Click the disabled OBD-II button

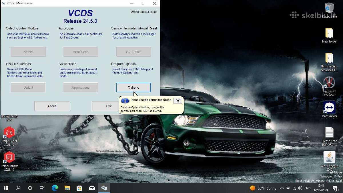click(28, 87)
